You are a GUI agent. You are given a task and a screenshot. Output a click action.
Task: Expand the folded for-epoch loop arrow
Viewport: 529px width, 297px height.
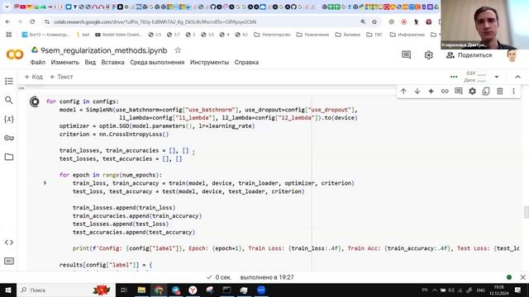(x=45, y=183)
